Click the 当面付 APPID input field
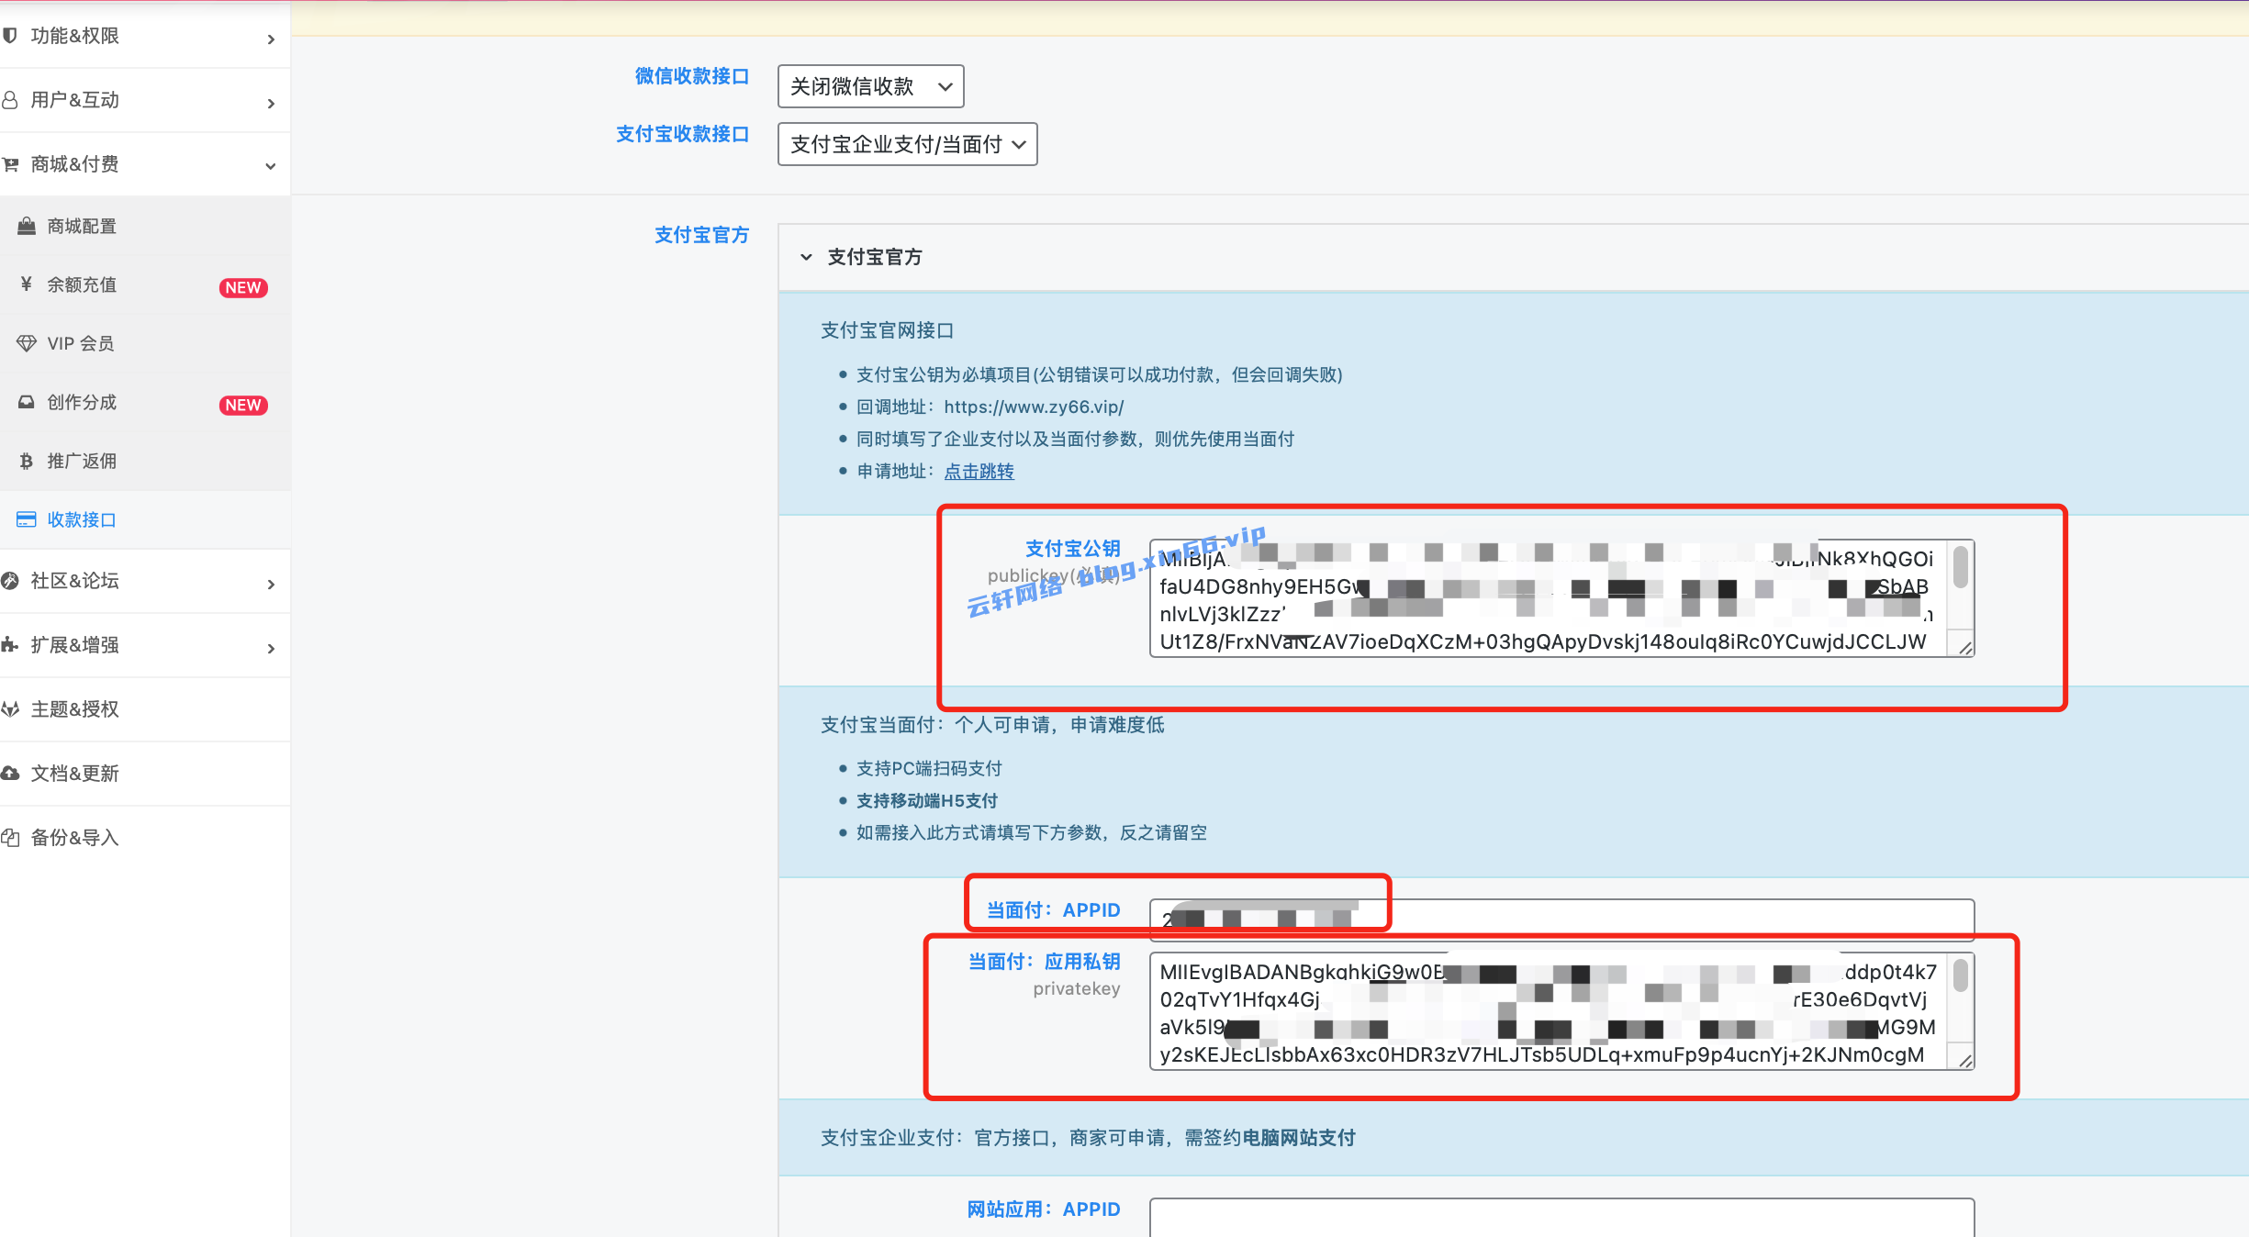 pos(1561,919)
